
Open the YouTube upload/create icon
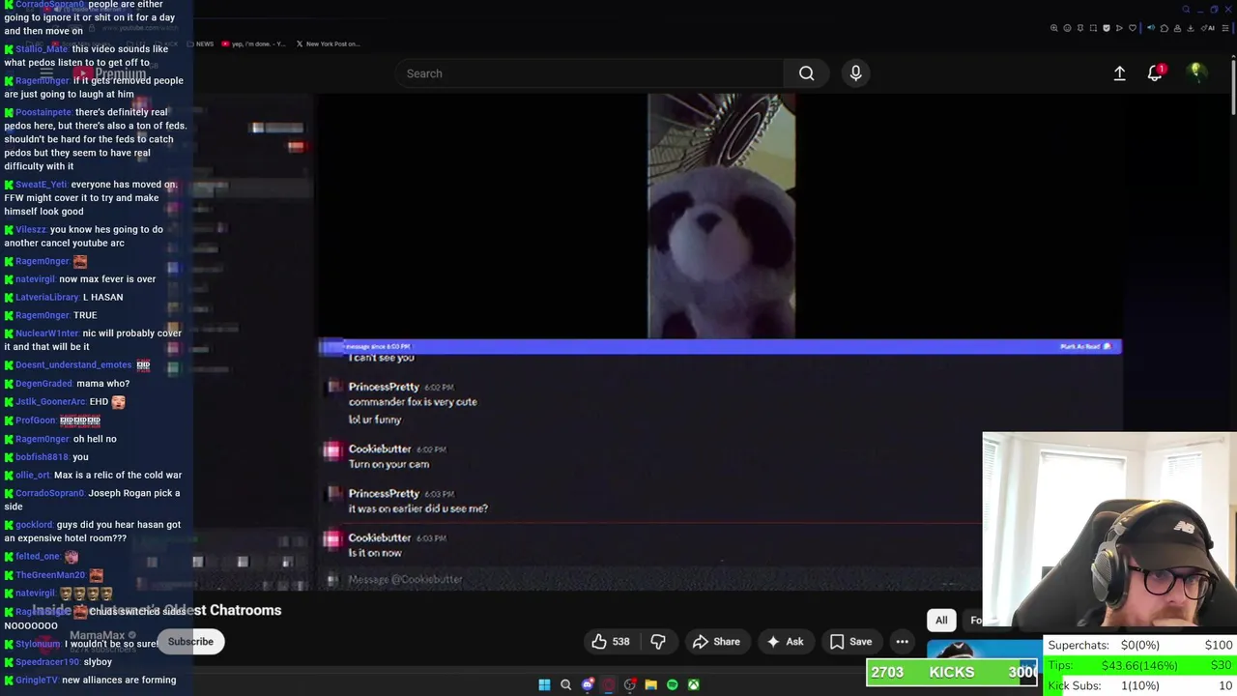[1119, 73]
